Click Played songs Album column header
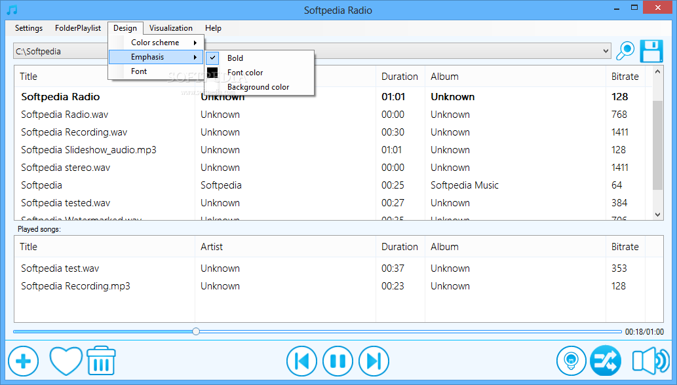Image resolution: width=677 pixels, height=385 pixels. tap(515, 247)
